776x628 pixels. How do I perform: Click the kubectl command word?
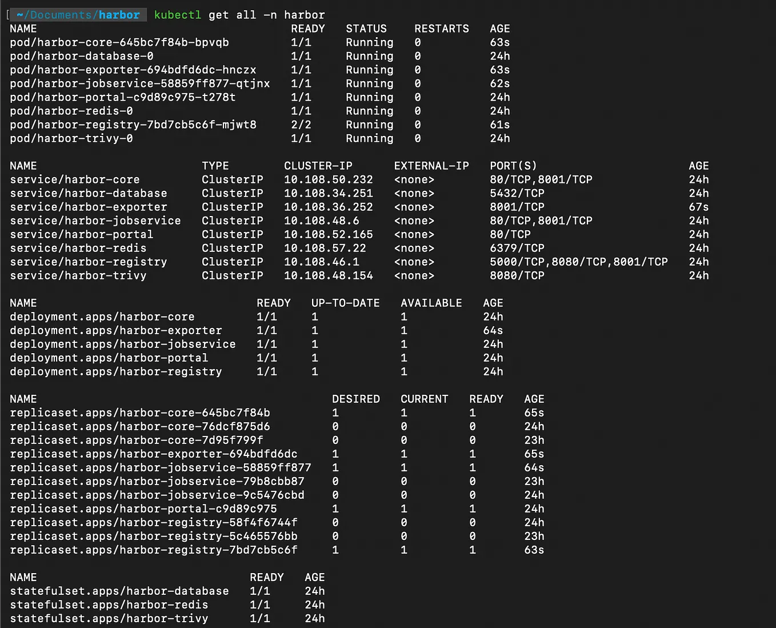[177, 15]
